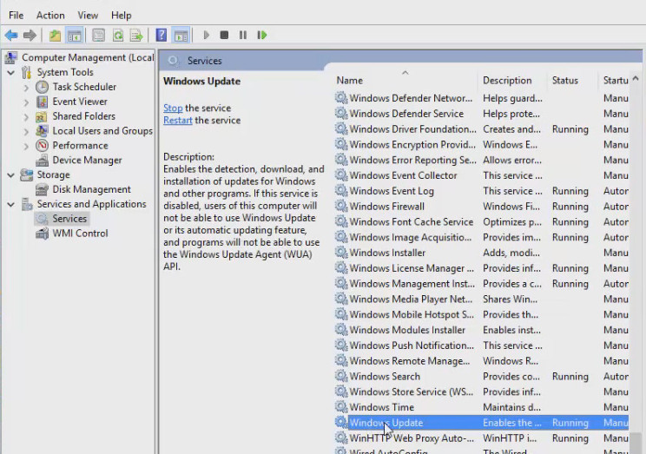646x454 pixels.
Task: Collapse the Storage tree node
Action: point(11,175)
